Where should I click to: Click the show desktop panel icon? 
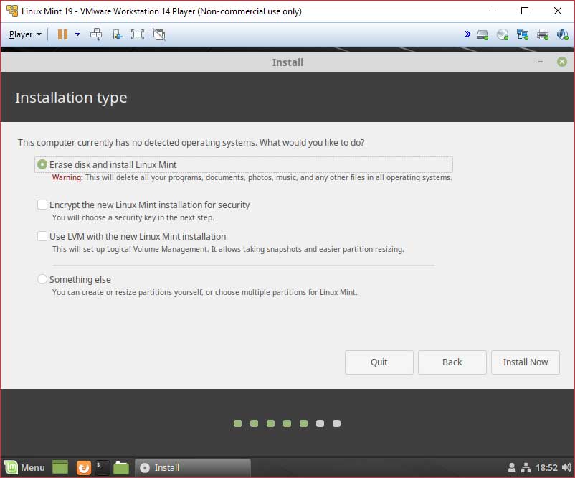(60, 468)
